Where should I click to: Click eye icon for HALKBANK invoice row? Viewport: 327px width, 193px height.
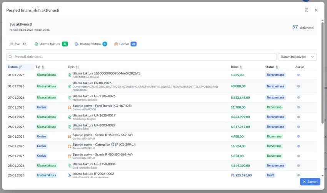pyautogui.click(x=299, y=75)
